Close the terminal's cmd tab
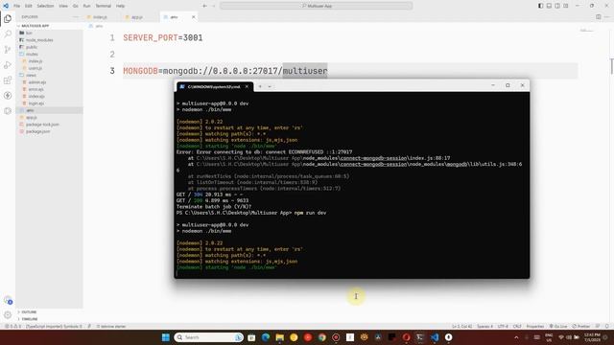The image size is (614, 345). tap(247, 86)
